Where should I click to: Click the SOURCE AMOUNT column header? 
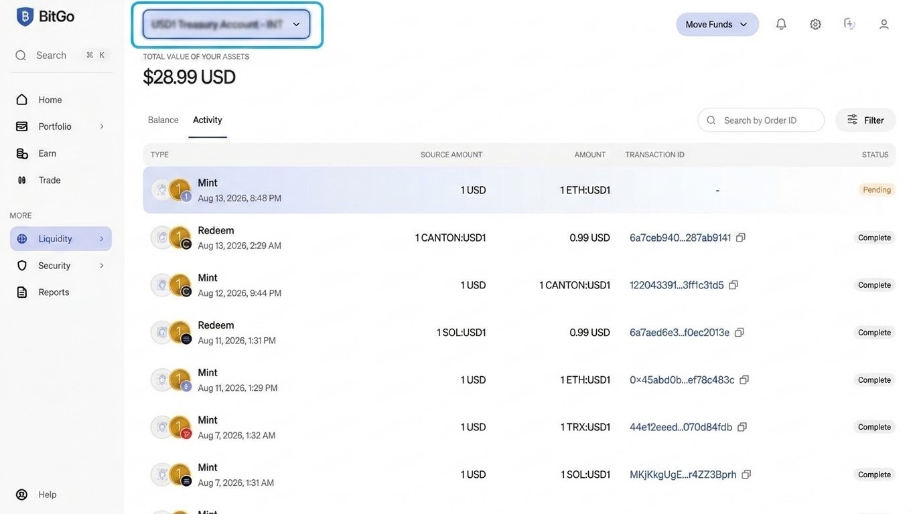[451, 155]
